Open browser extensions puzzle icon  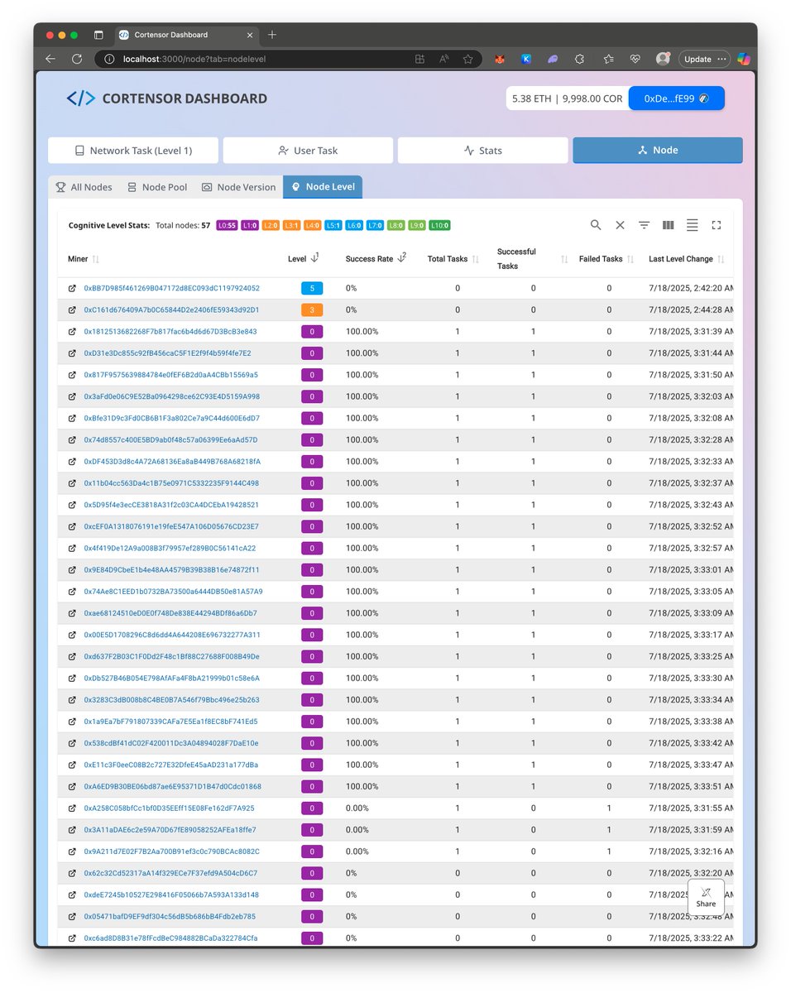coord(579,59)
